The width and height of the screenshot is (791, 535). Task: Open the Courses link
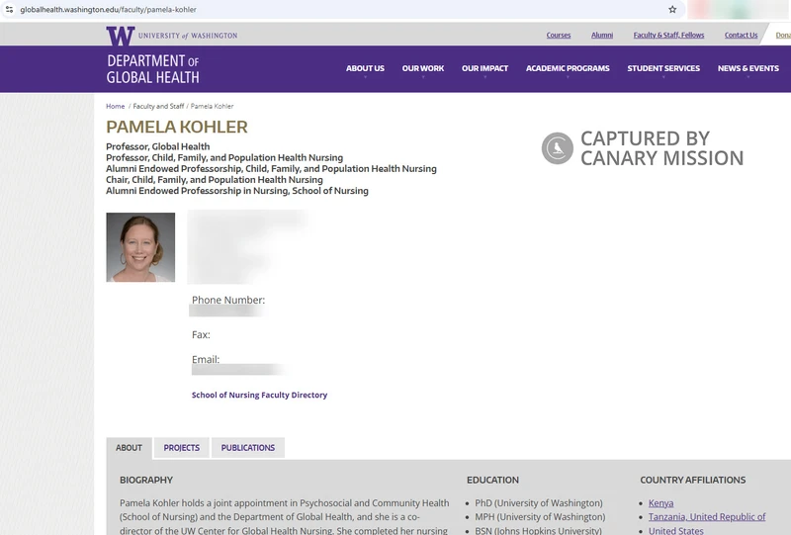pos(559,35)
